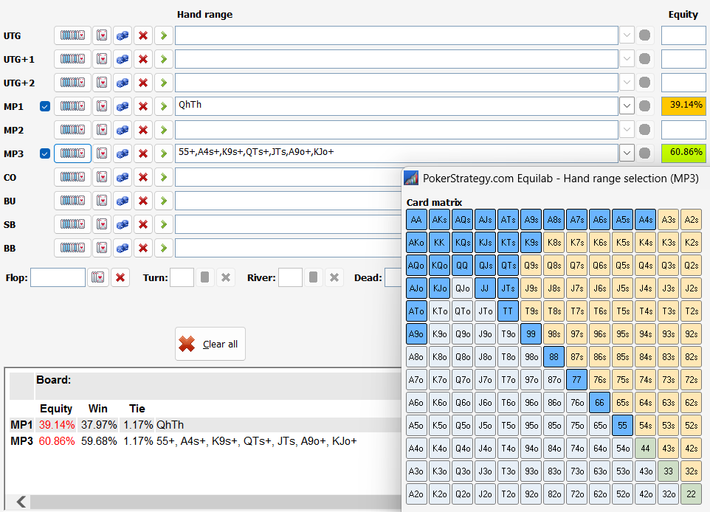Viewport: 710px width, 512px height.
Task: Open the UTG hand range dropdown
Action: [627, 35]
